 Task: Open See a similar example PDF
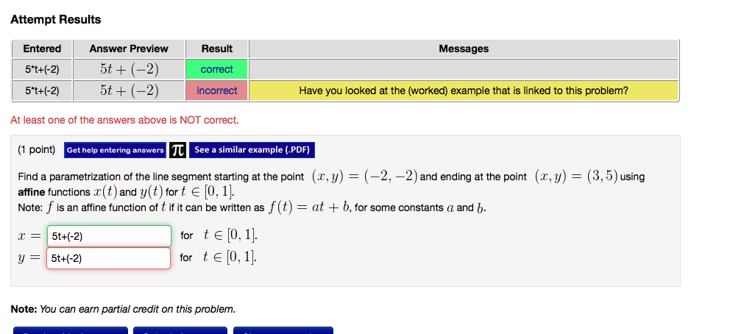252,150
